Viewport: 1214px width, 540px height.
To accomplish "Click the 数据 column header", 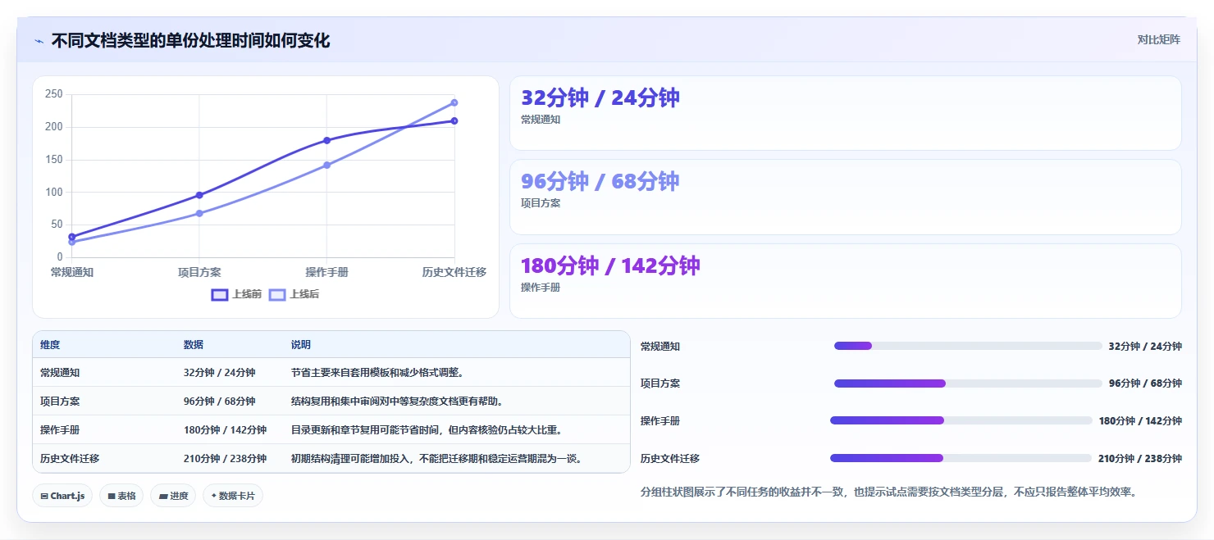I will click(194, 345).
